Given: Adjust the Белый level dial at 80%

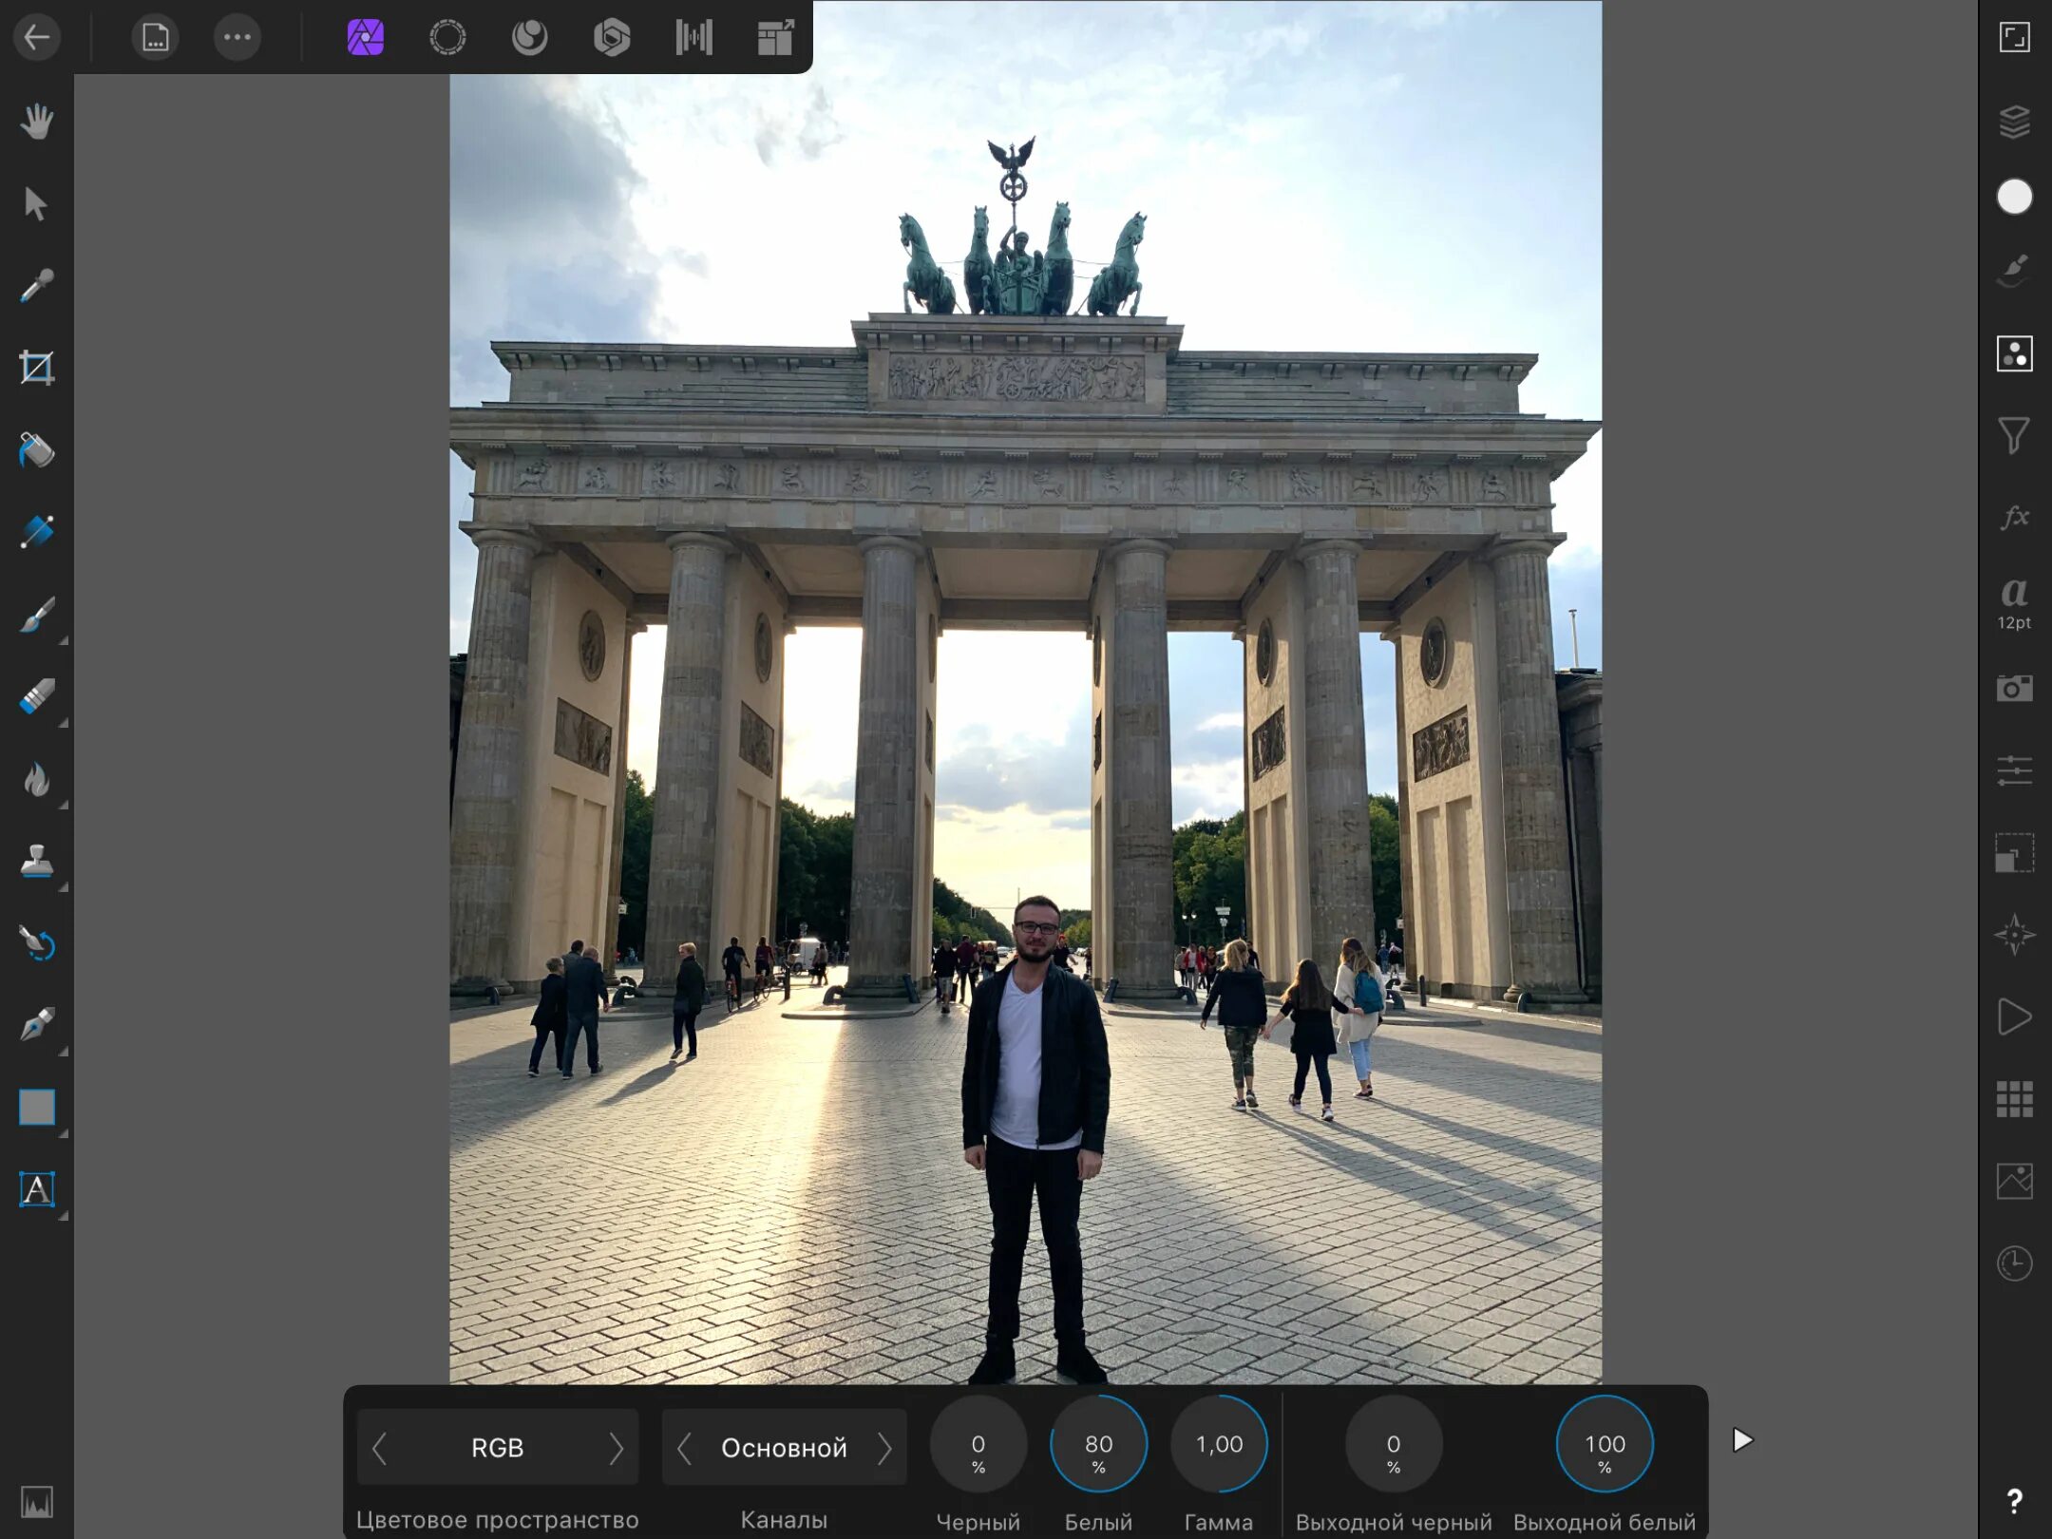Looking at the screenshot, I should pyautogui.click(x=1098, y=1444).
